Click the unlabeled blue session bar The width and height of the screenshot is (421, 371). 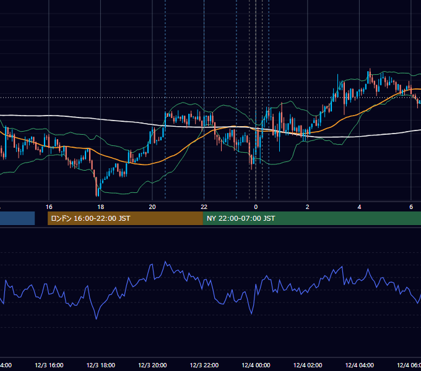[17, 218]
